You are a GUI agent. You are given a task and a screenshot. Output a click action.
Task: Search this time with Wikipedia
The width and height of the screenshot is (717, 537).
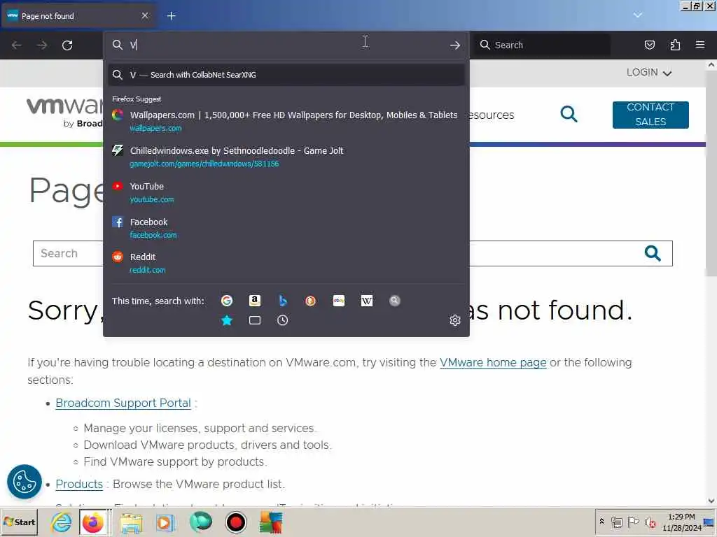[x=367, y=301]
